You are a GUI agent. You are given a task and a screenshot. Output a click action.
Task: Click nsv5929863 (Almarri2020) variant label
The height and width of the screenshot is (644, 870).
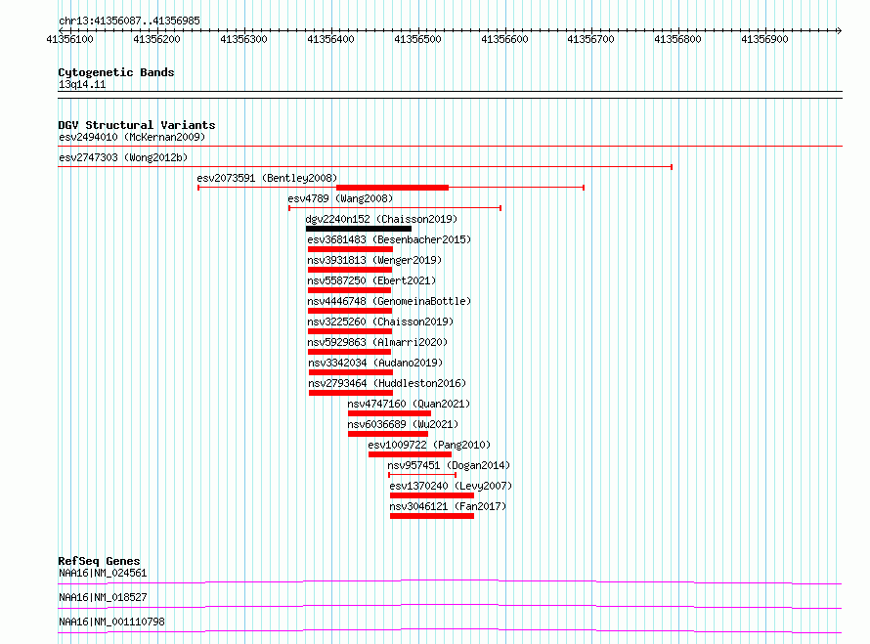click(377, 342)
